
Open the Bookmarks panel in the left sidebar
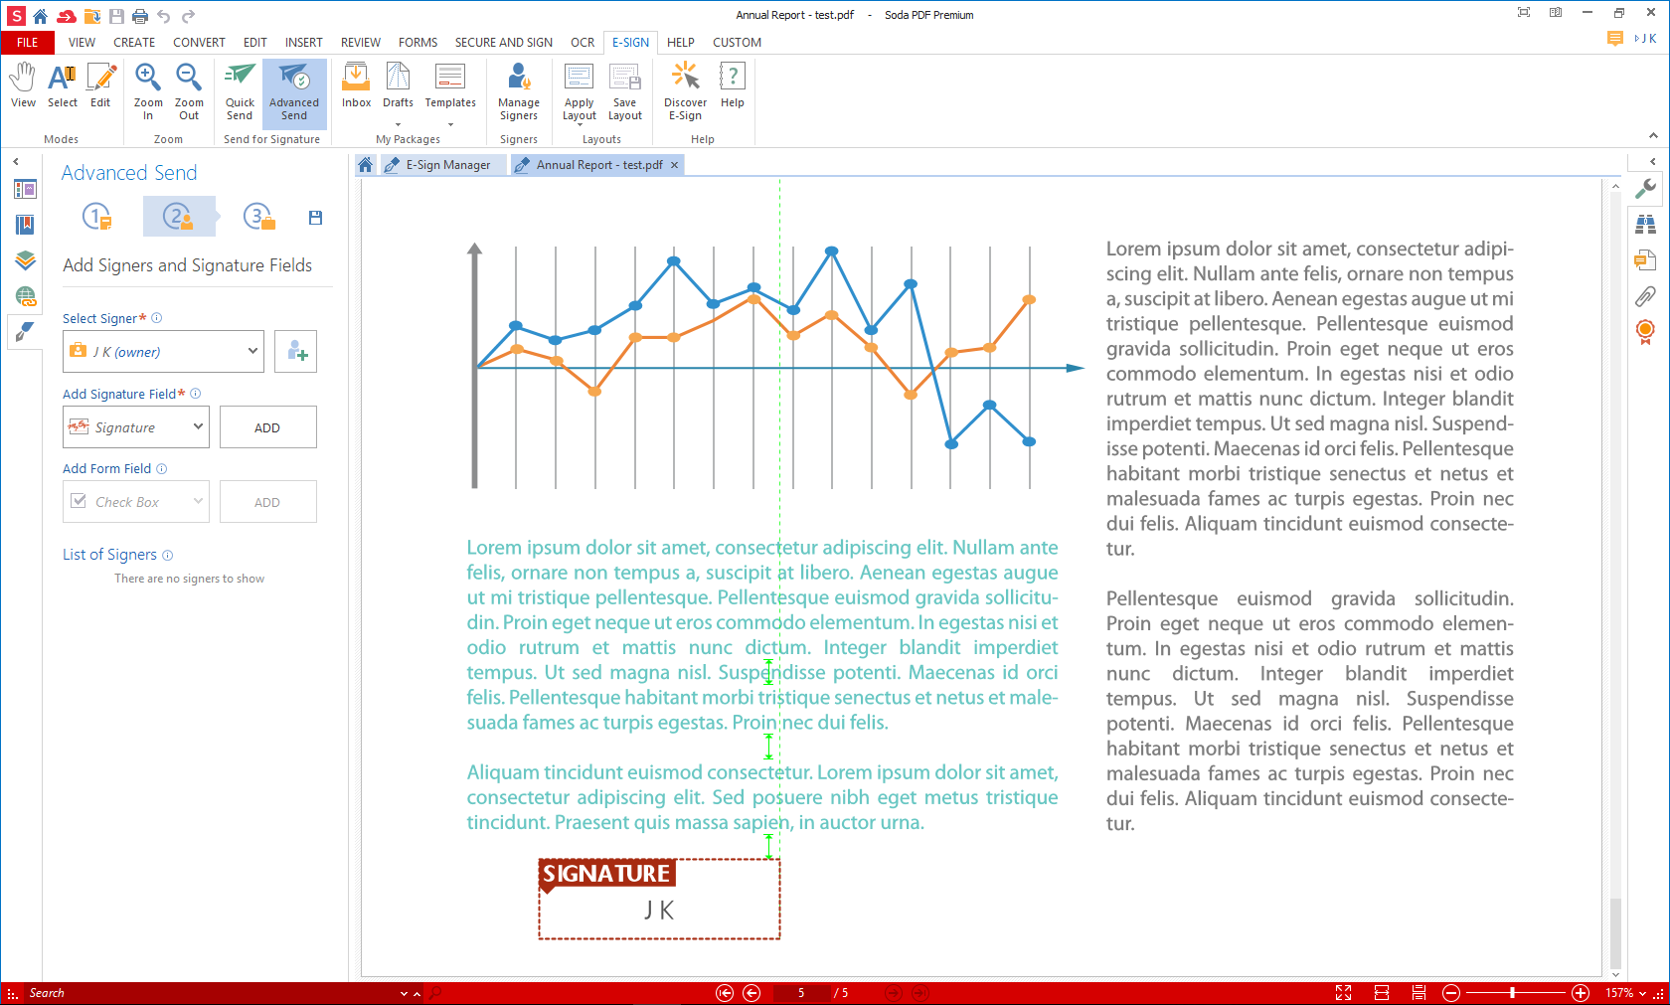(x=25, y=225)
